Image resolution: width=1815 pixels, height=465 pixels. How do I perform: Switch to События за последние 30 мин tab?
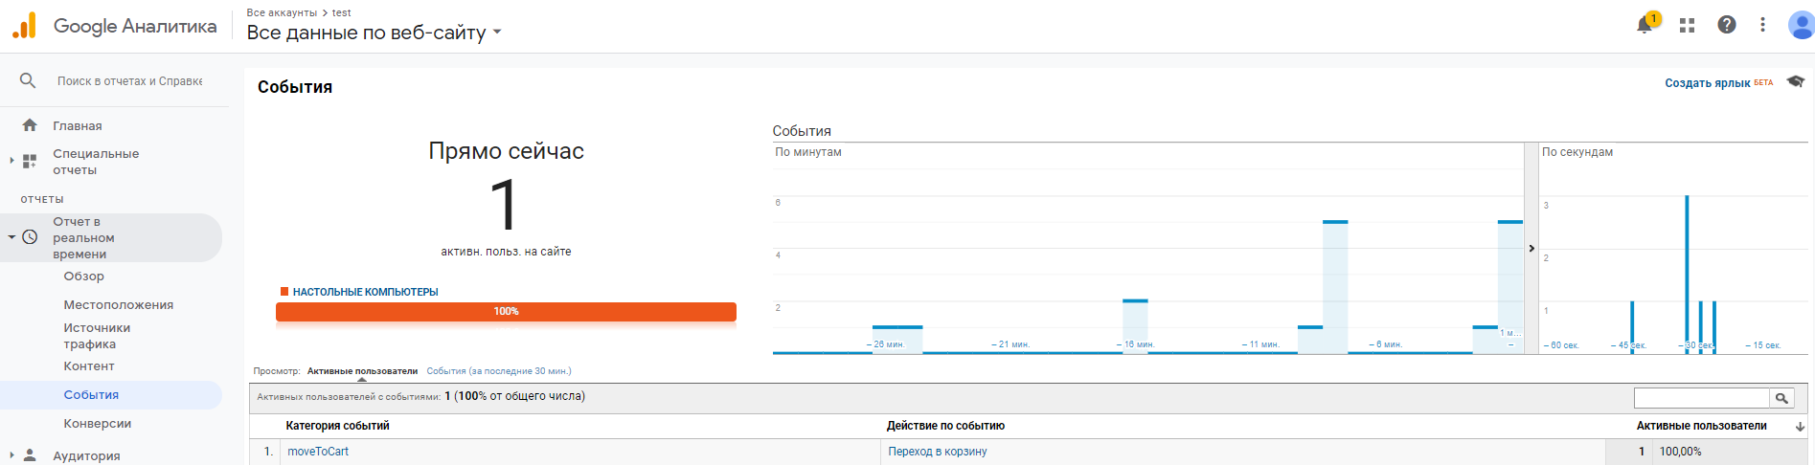point(498,371)
